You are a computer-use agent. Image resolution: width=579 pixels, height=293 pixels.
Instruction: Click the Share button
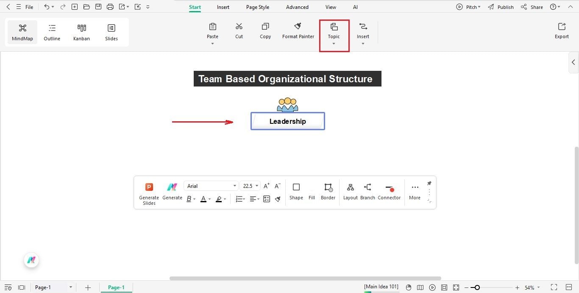(x=532, y=7)
